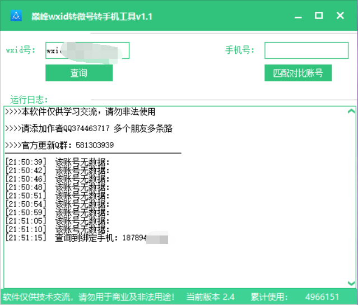Click the 运行日志 section heading
Viewport: 358px width, 305px height.
click(29, 99)
